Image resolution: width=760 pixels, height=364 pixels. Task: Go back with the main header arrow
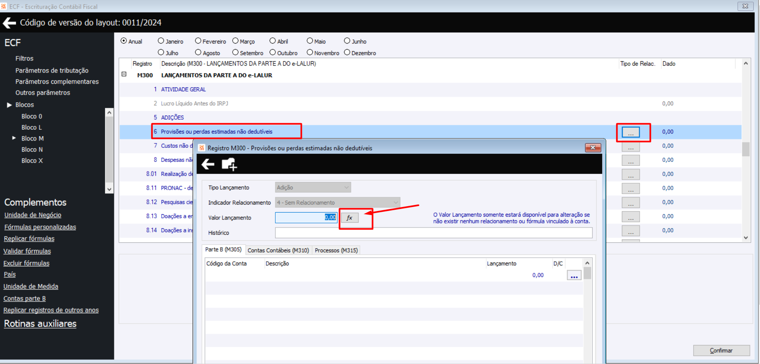tap(9, 23)
